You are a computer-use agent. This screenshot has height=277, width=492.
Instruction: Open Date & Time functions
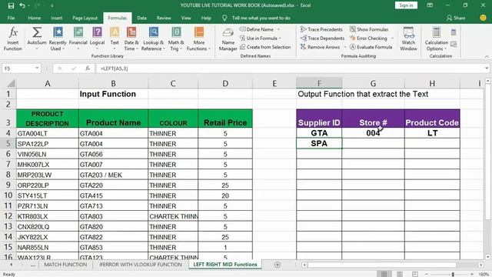pos(131,39)
